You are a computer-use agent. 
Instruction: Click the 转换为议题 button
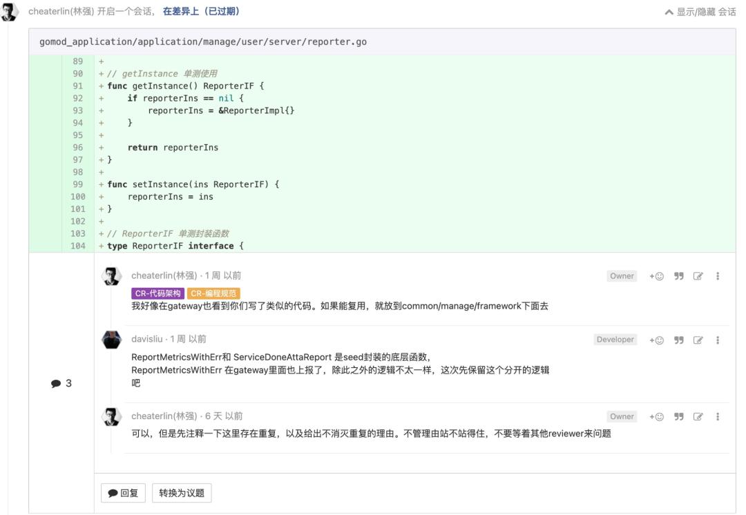(182, 492)
